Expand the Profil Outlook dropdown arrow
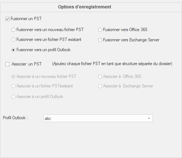The width and height of the screenshot is (182, 158). point(149,118)
